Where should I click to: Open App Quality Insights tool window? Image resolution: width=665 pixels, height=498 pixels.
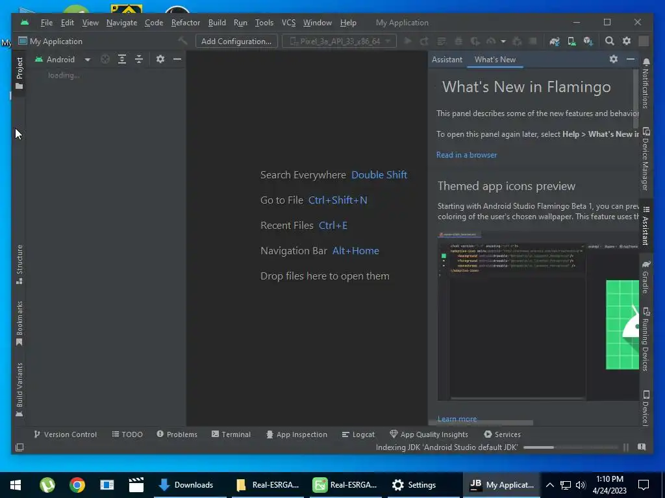point(429,434)
